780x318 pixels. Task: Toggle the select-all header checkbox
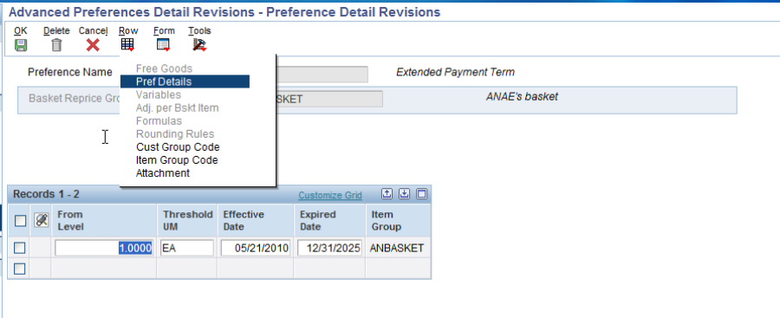(x=20, y=220)
